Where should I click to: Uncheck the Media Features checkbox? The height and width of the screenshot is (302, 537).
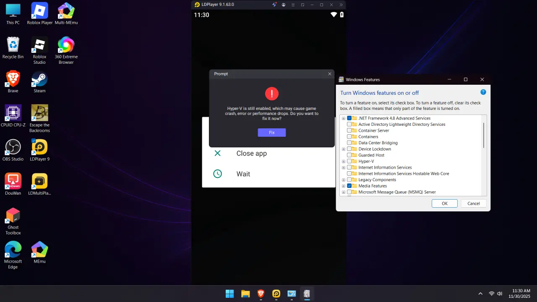349,186
